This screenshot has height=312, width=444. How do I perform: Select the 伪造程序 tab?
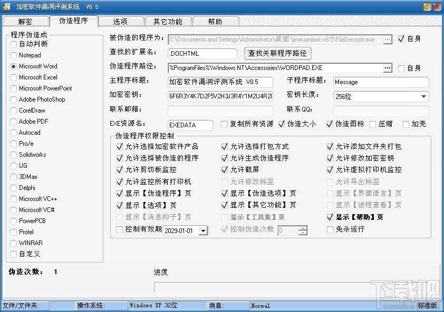(74, 21)
